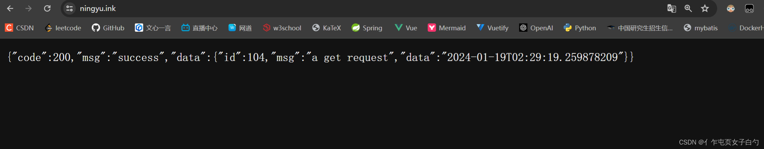
Task: Open the mybatis bookmark
Action: (x=701, y=28)
